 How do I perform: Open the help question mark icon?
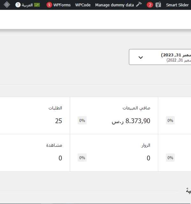coord(18,5)
